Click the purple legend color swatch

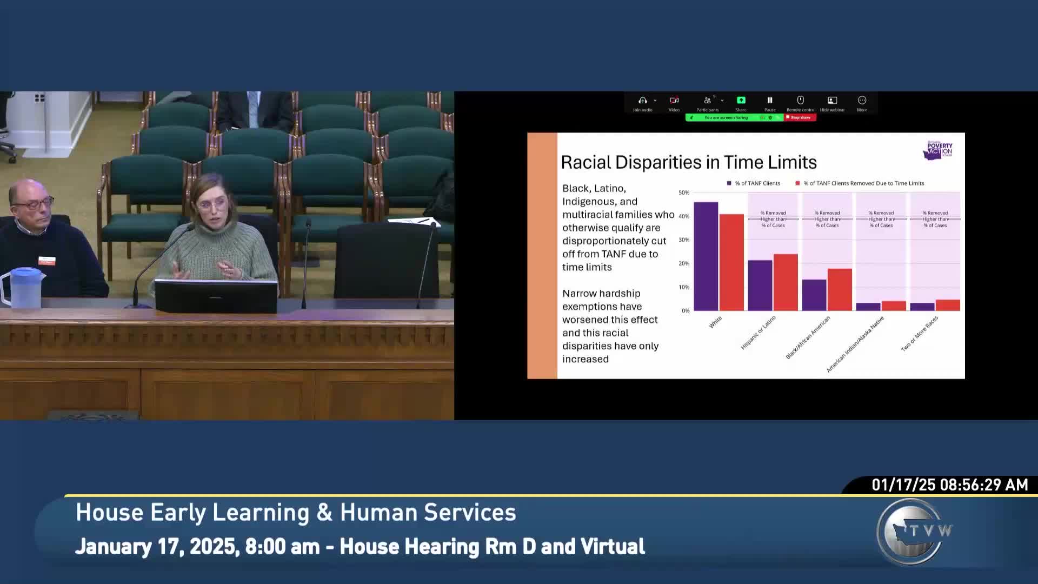(729, 183)
